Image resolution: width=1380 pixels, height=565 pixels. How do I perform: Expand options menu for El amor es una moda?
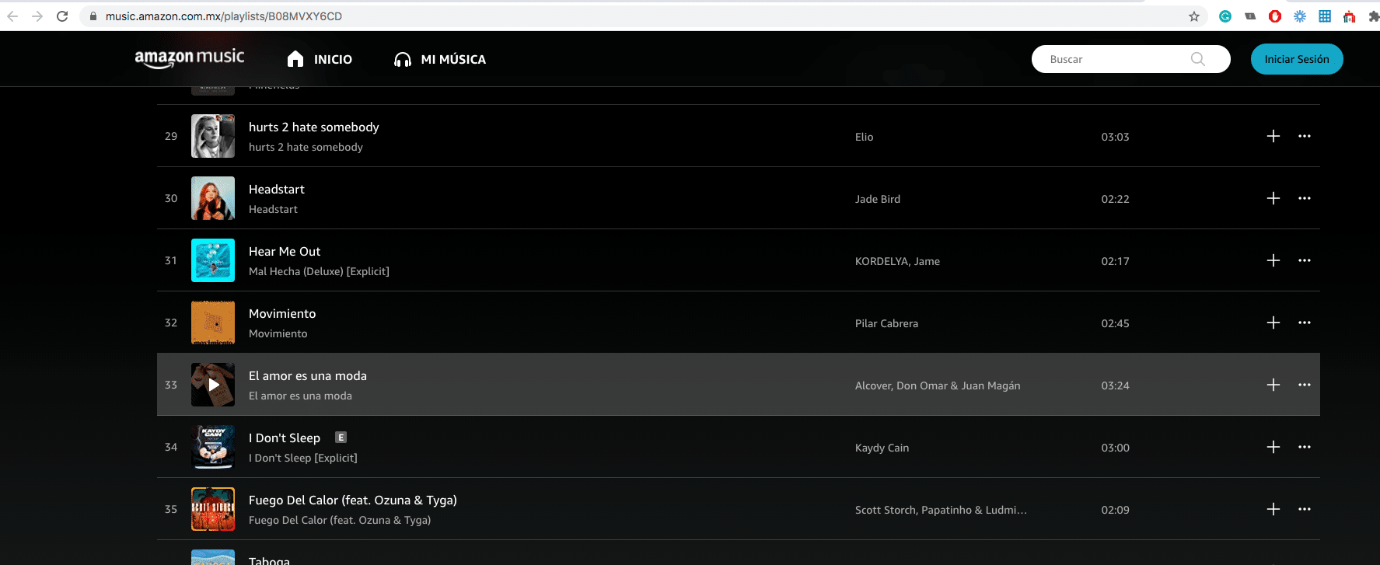pos(1304,385)
